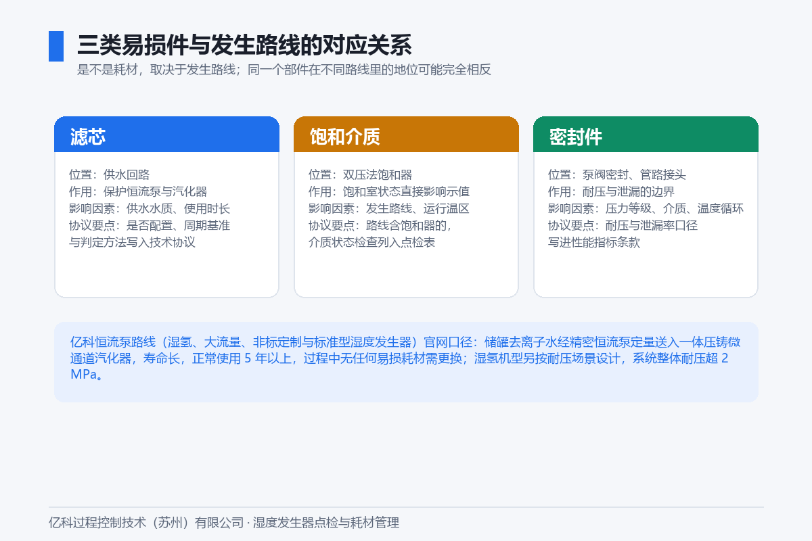Image resolution: width=812 pixels, height=541 pixels.
Task: Click the line 作用：保护恒流泵与汽化器
Action: [138, 191]
